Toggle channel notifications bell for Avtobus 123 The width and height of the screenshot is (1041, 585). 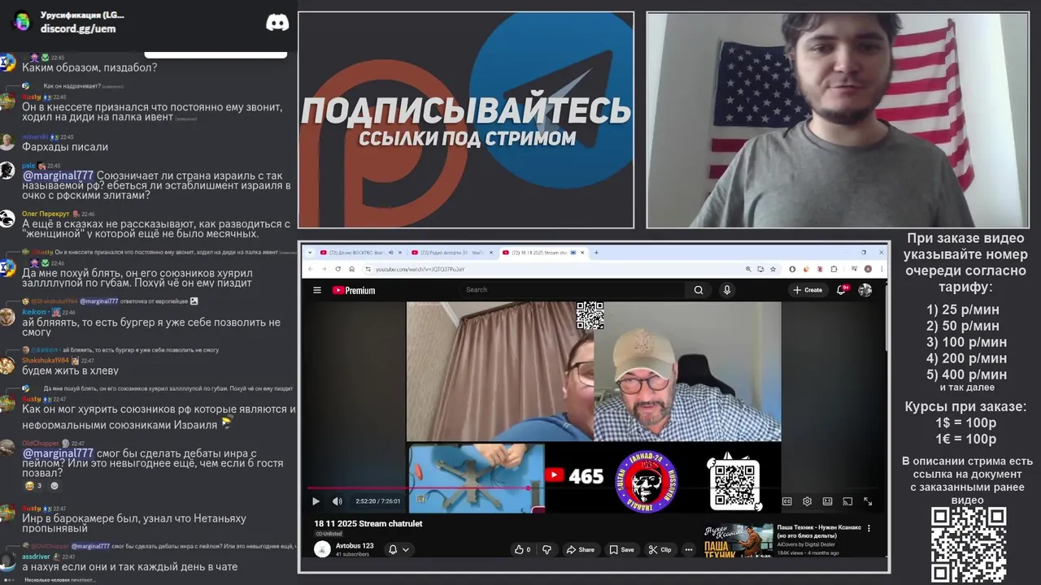(x=392, y=549)
